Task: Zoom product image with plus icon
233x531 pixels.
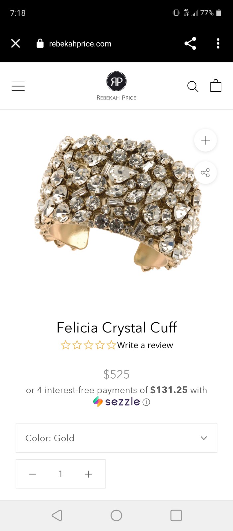Action: [205, 140]
